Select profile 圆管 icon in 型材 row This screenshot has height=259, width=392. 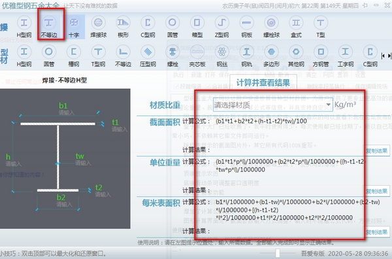[x=49, y=56]
